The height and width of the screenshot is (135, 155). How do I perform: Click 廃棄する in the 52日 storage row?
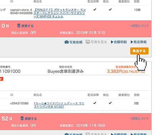(31, 119)
